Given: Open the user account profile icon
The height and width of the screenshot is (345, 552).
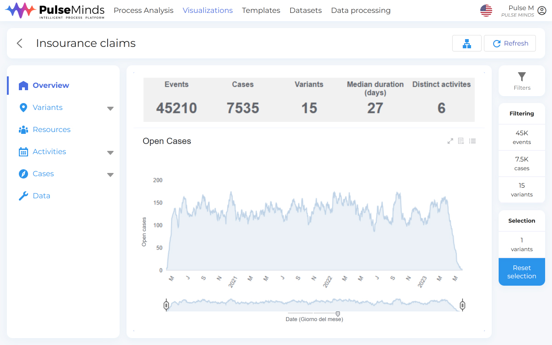Looking at the screenshot, I should 542,11.
